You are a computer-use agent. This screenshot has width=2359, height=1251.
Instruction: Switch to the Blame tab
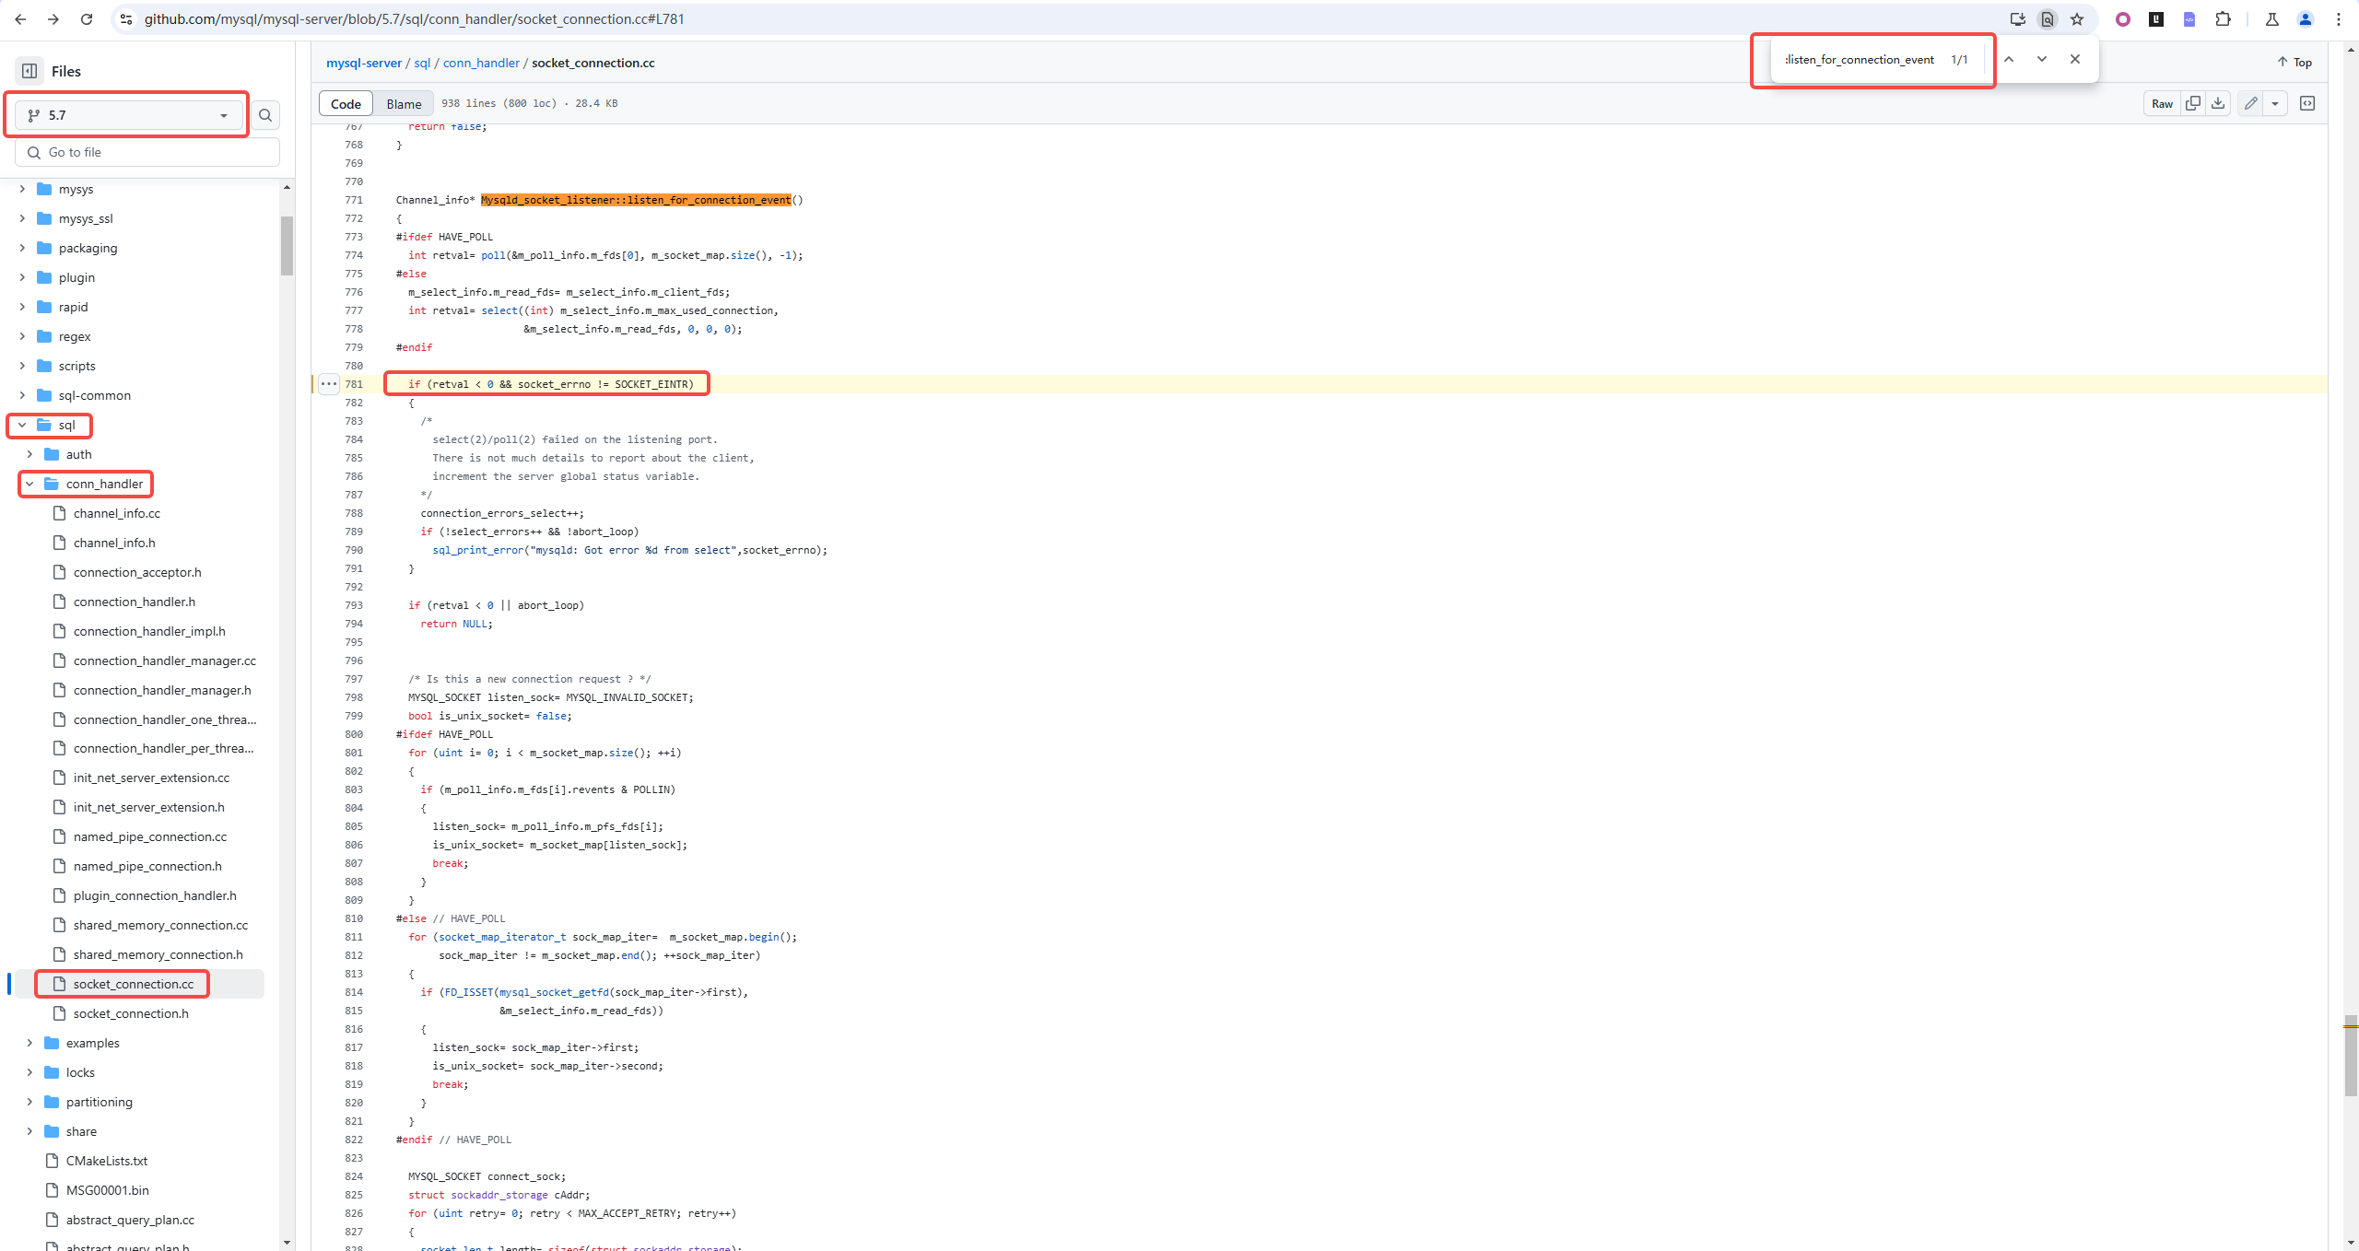tap(404, 103)
